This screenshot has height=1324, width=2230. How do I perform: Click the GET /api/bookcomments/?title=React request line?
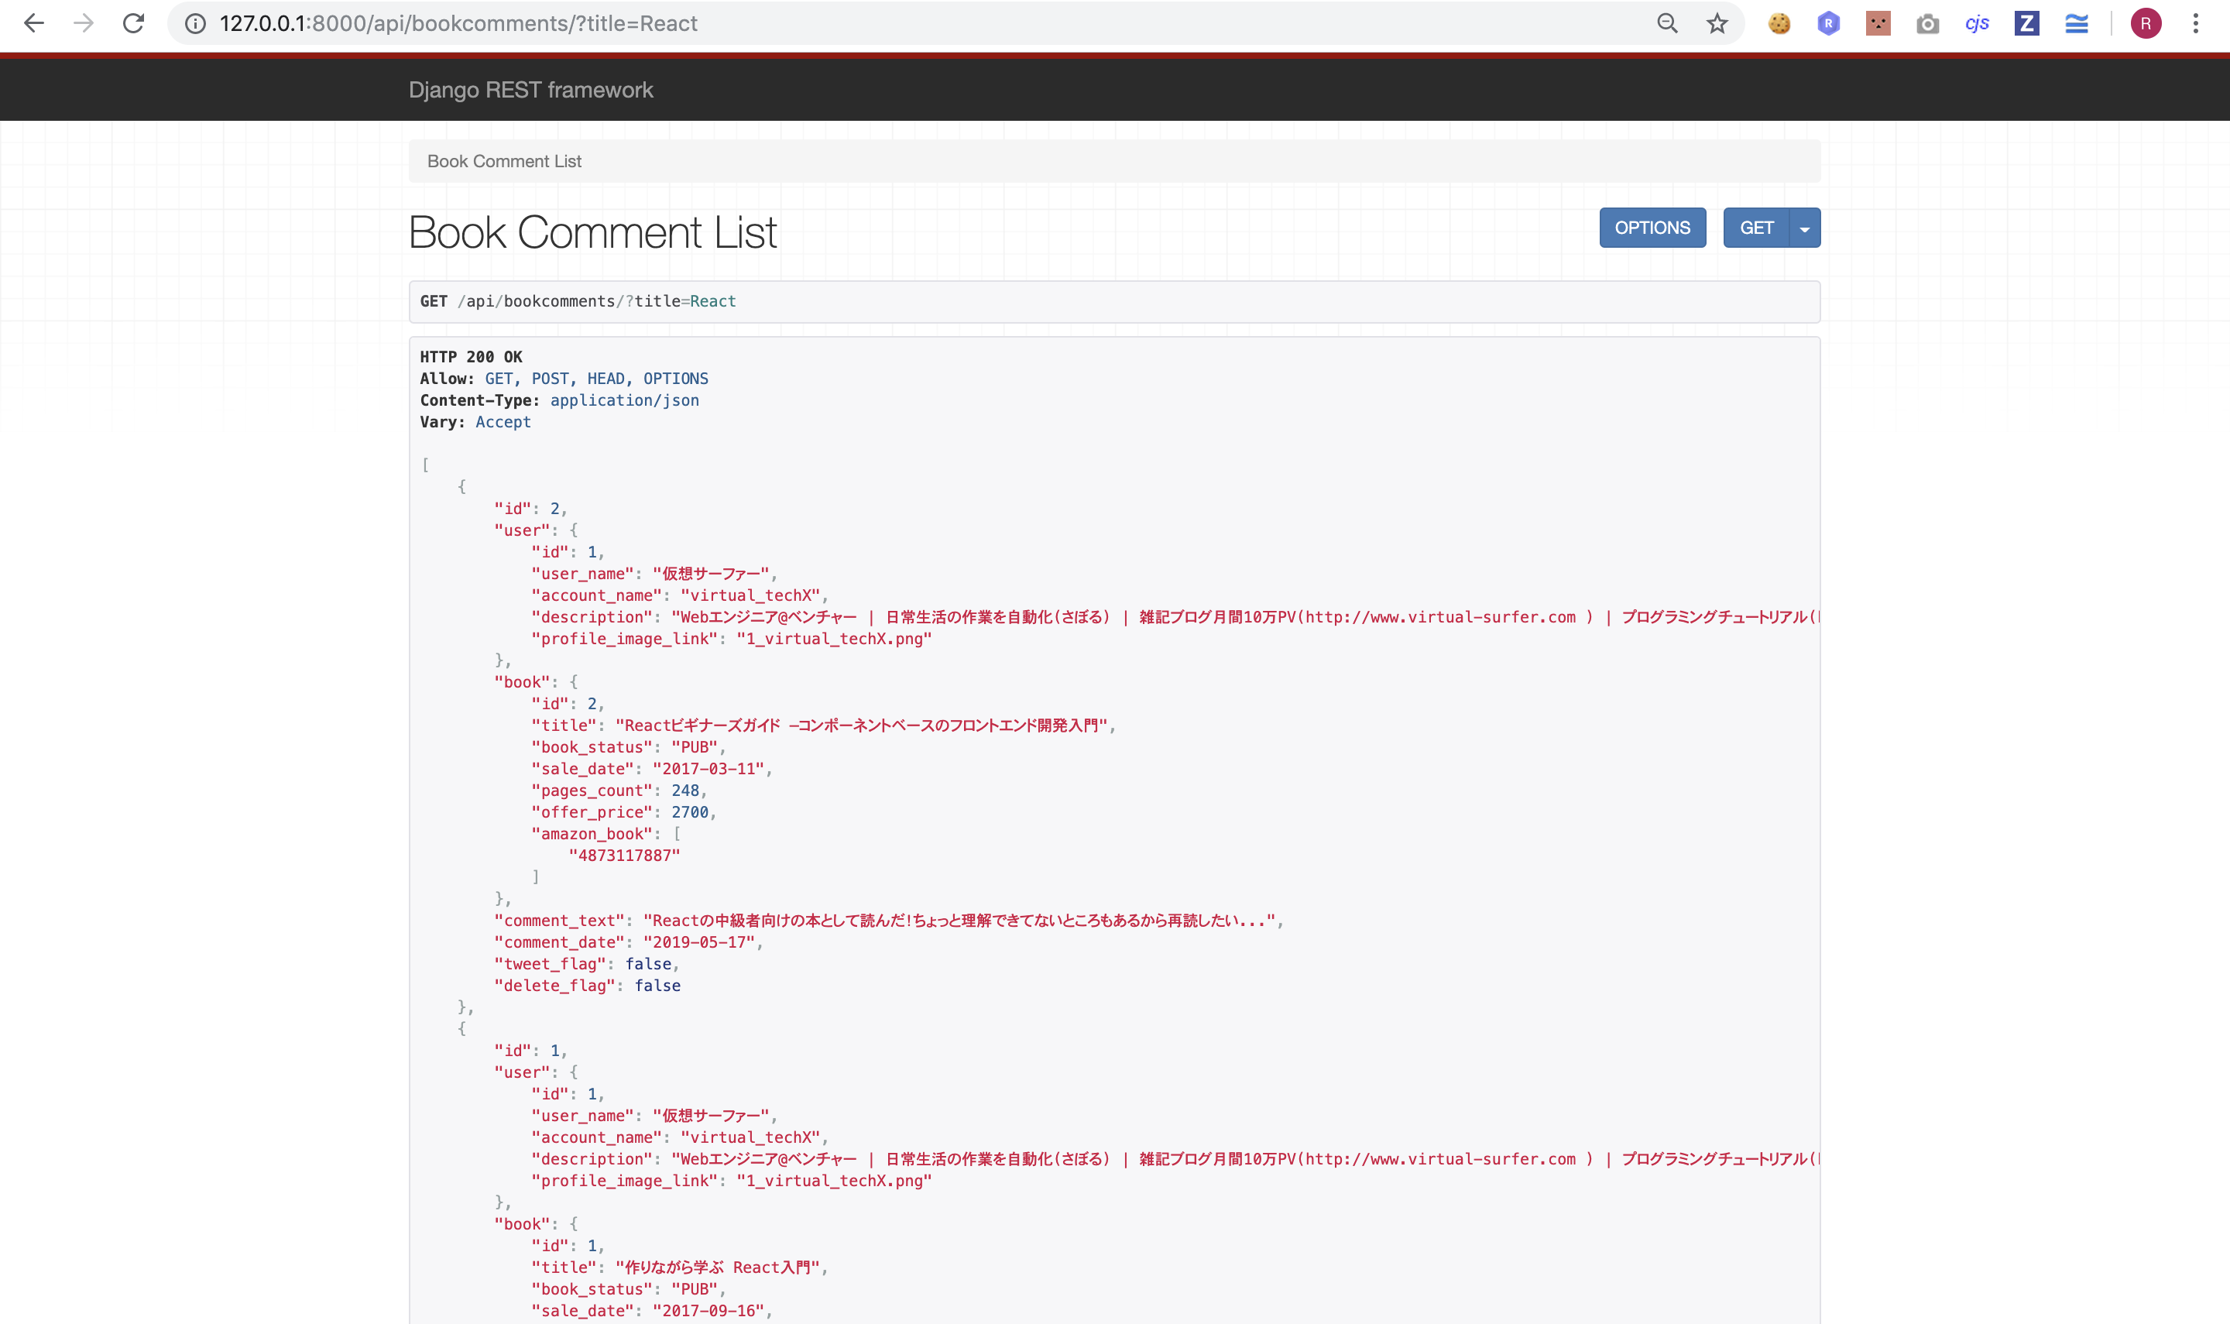click(x=578, y=301)
